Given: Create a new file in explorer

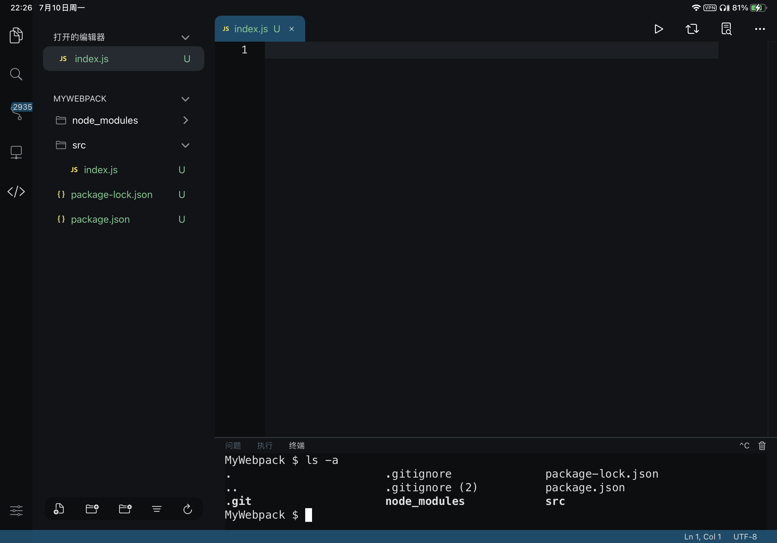Looking at the screenshot, I should point(59,508).
